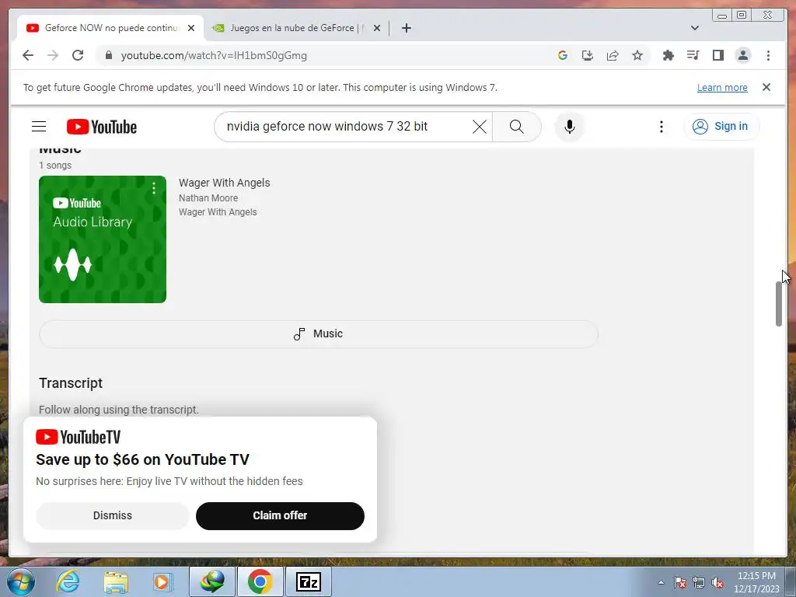The image size is (796, 597).
Task: Clear the YouTube search box text
Action: pos(479,127)
